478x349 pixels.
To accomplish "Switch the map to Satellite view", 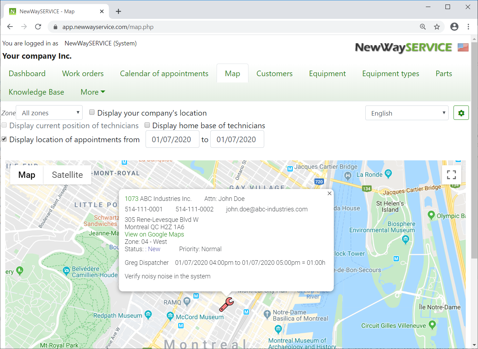I will 67,175.
